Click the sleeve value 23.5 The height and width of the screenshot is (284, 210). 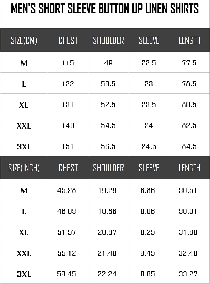149,105
